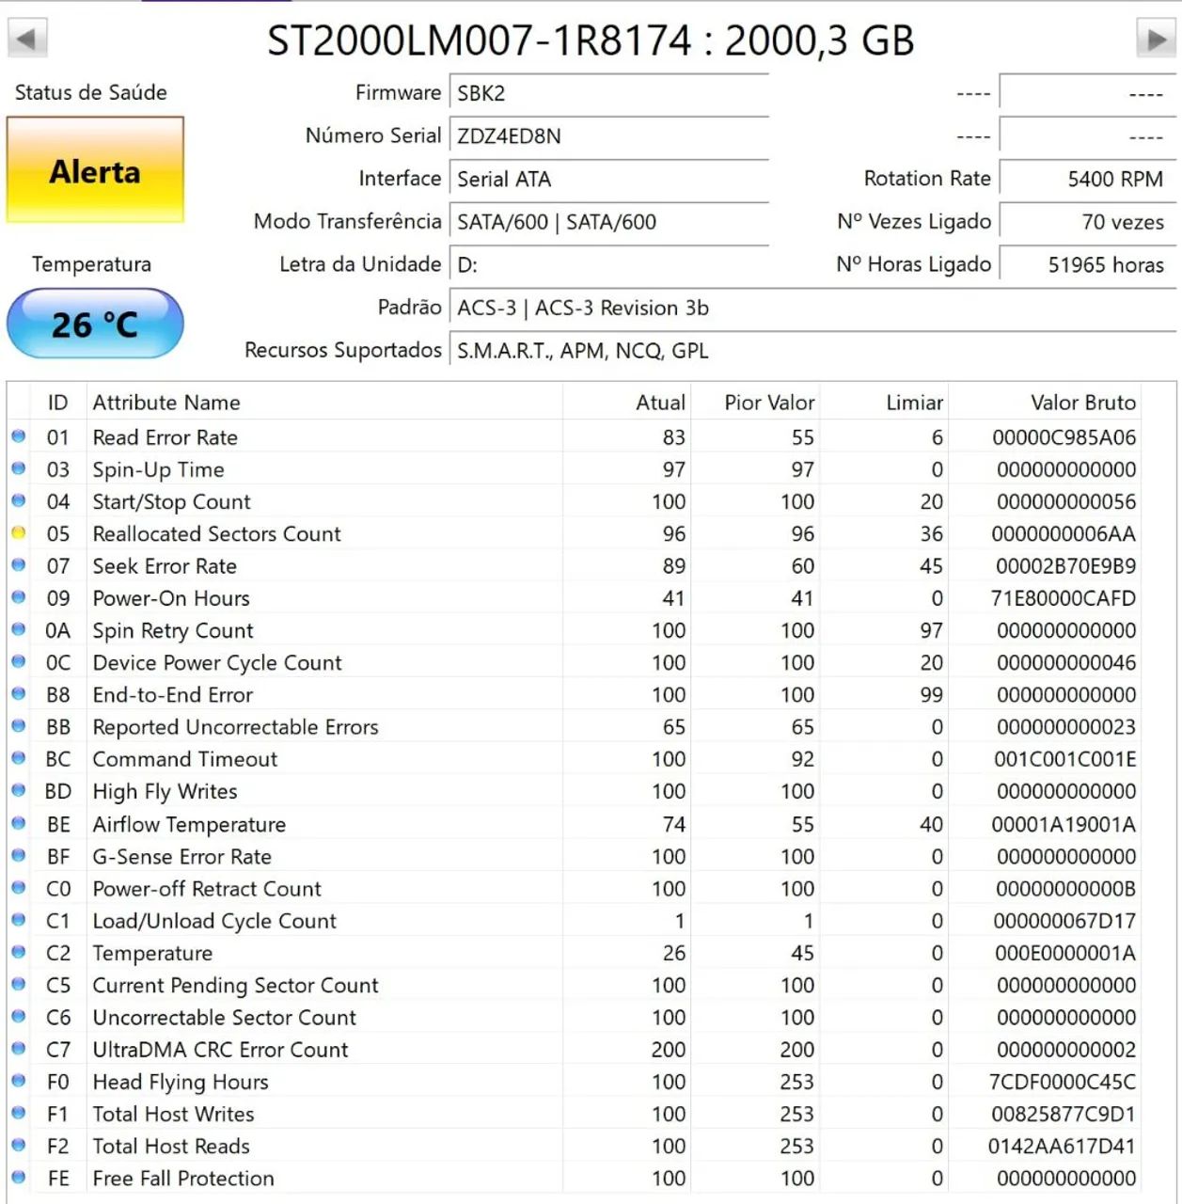This screenshot has height=1204, width=1182.
Task: Click the blue status dot for Power-On Hours
Action: pos(18,597)
